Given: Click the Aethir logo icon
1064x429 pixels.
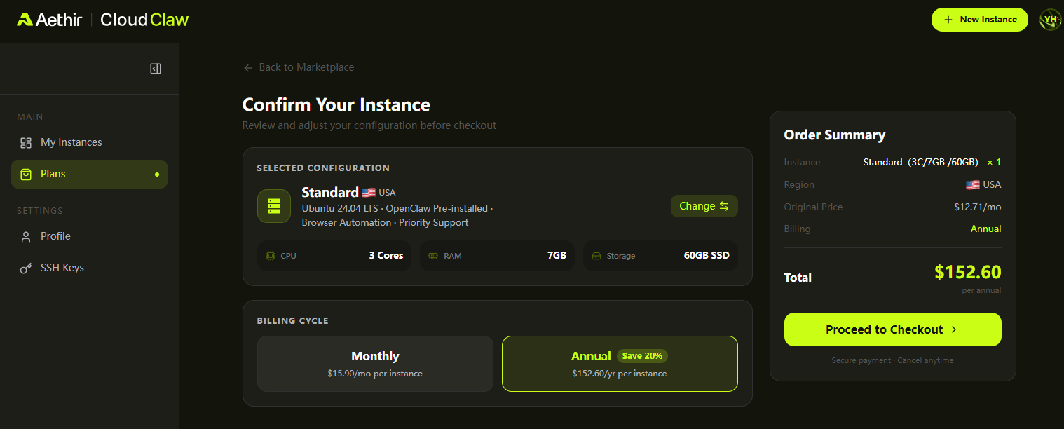Looking at the screenshot, I should click(25, 20).
